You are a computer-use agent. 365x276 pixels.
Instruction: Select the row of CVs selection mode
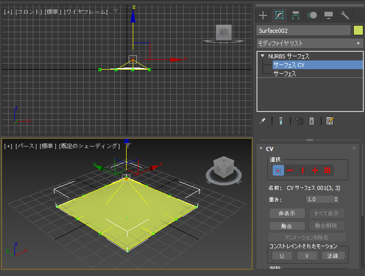tap(290, 170)
